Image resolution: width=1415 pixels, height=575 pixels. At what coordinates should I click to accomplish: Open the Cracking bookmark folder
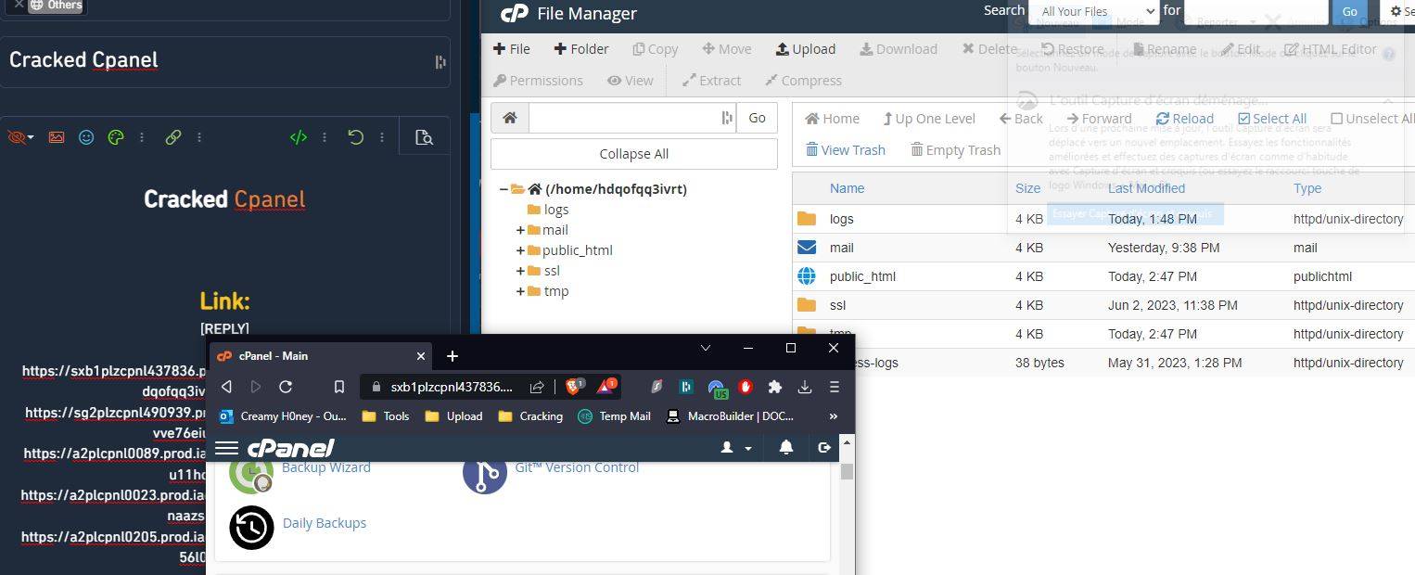tap(530, 416)
